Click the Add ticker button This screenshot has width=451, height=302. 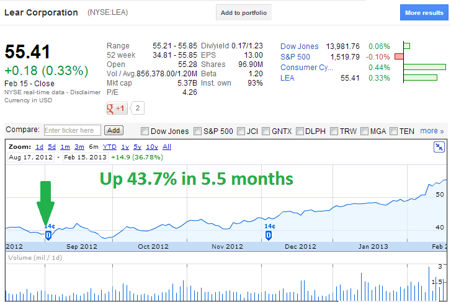pyautogui.click(x=114, y=130)
